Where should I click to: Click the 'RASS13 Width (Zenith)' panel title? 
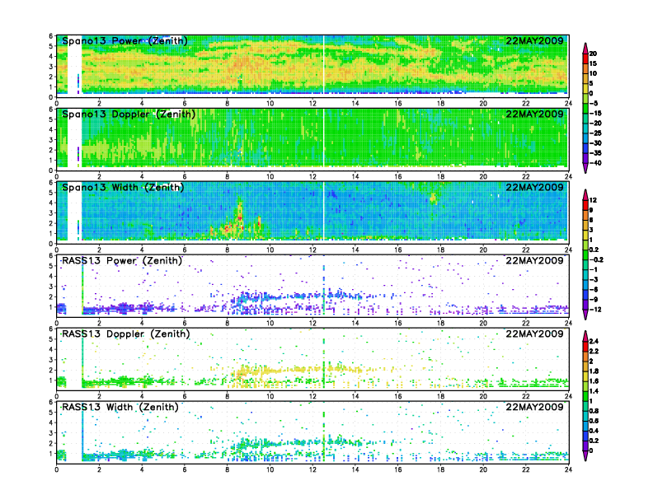(120, 407)
